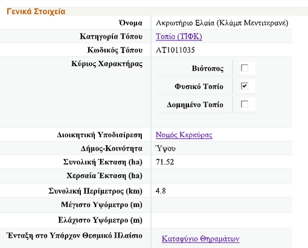Click the total area value 71.52
The image size is (308, 248).
pyautogui.click(x=165, y=162)
